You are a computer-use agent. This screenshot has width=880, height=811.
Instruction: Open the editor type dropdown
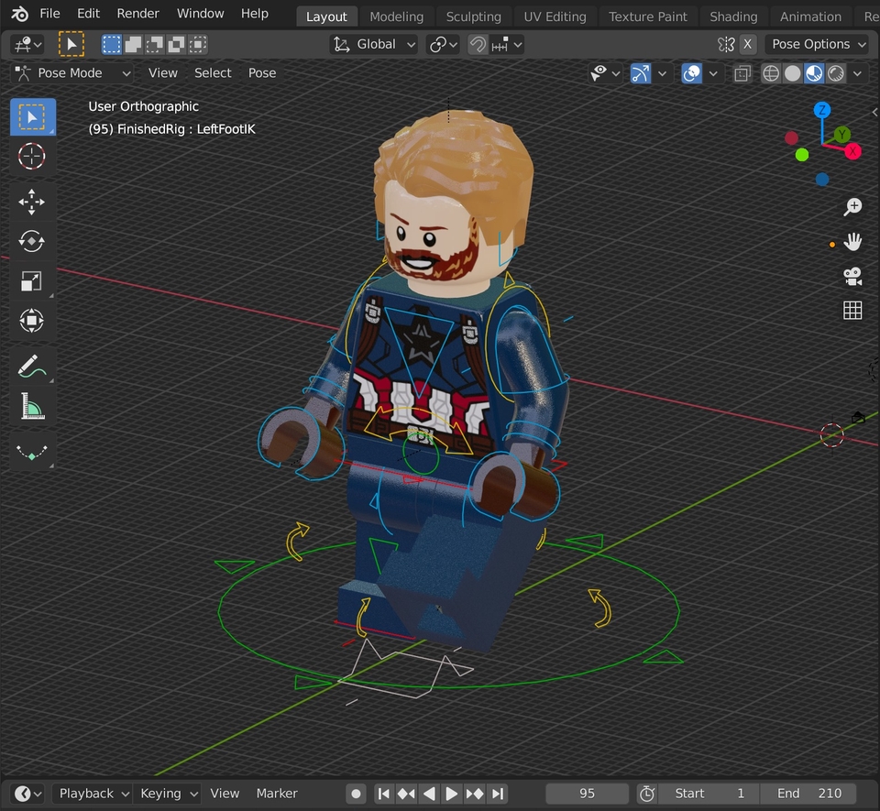pos(27,44)
